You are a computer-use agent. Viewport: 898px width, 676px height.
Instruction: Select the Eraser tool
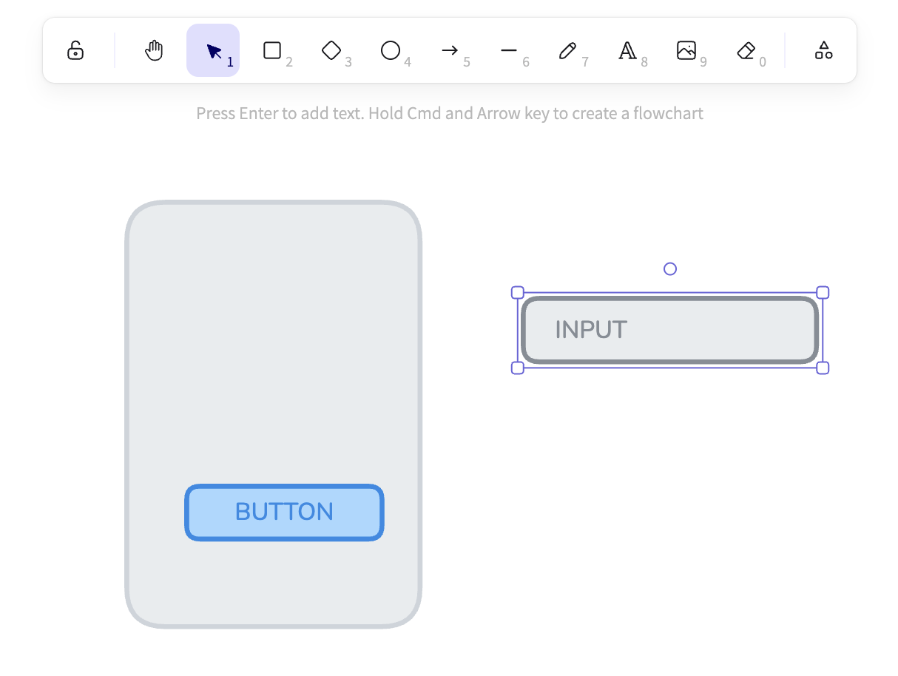pos(746,50)
